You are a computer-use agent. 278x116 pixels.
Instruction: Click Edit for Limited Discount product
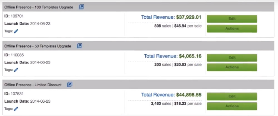click(232, 96)
